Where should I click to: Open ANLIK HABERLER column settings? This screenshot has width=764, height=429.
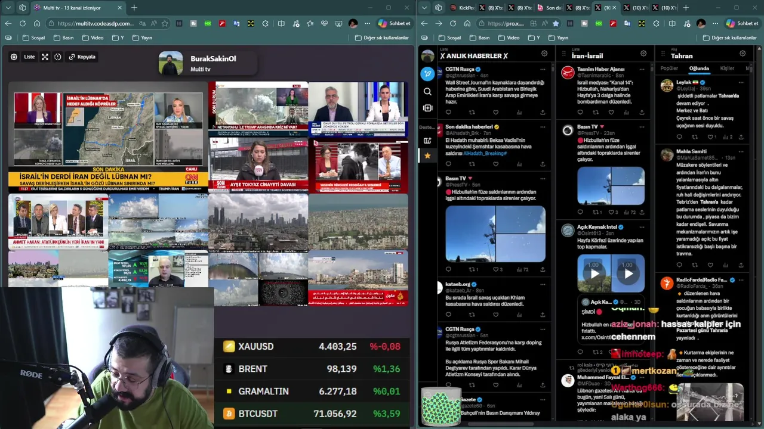(544, 54)
